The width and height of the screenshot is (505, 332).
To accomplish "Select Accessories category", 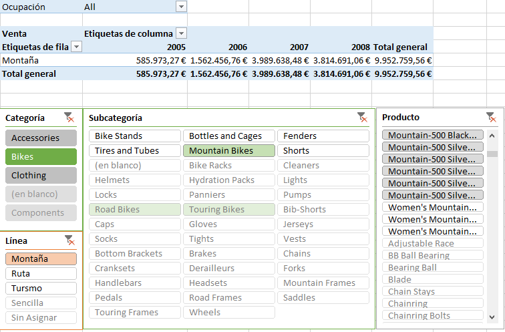I will [x=41, y=138].
